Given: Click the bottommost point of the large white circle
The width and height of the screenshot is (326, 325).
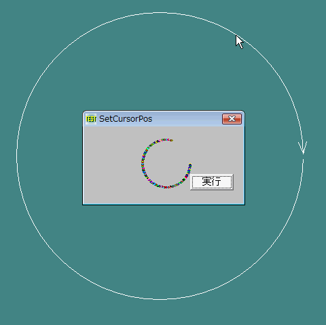Looking at the screenshot, I should 160,299.
